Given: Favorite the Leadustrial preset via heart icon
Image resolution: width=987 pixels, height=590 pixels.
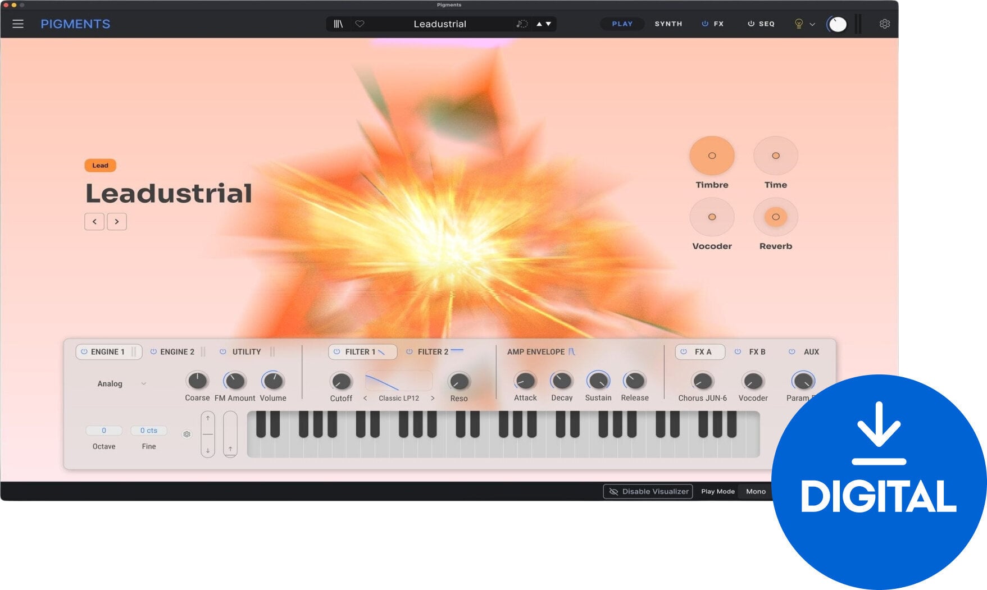Looking at the screenshot, I should pos(360,24).
